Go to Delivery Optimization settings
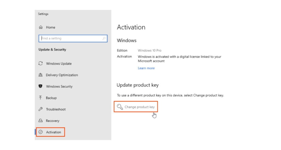Screen dimensions: 281x150 [x=62, y=75]
